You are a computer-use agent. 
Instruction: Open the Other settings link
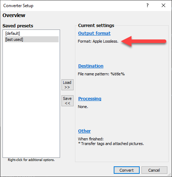point(84,131)
